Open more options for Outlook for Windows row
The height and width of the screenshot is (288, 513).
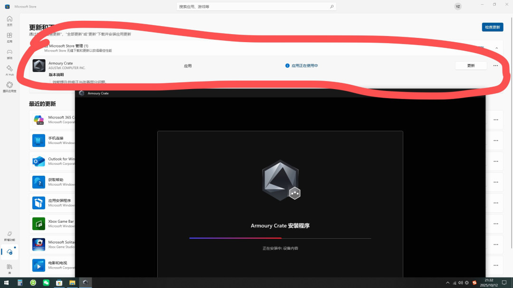496,162
